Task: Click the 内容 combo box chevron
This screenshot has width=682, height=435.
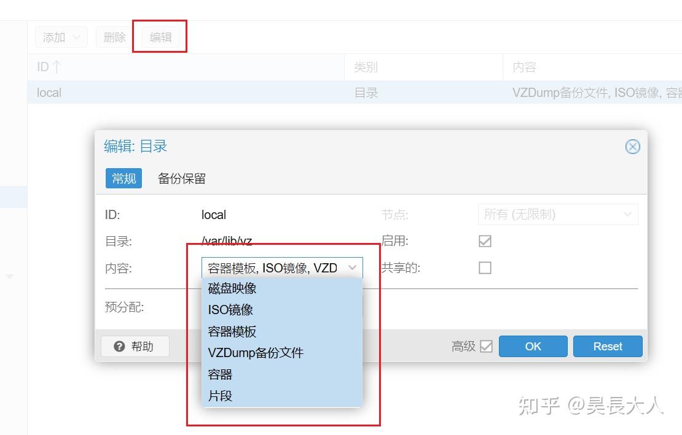Action: click(x=353, y=268)
